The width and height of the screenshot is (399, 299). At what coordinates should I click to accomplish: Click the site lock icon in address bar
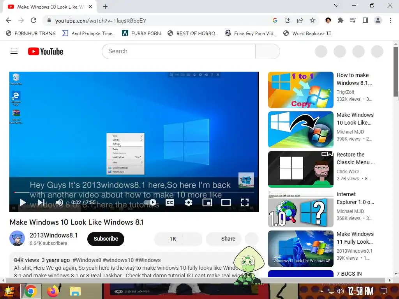(x=49, y=21)
